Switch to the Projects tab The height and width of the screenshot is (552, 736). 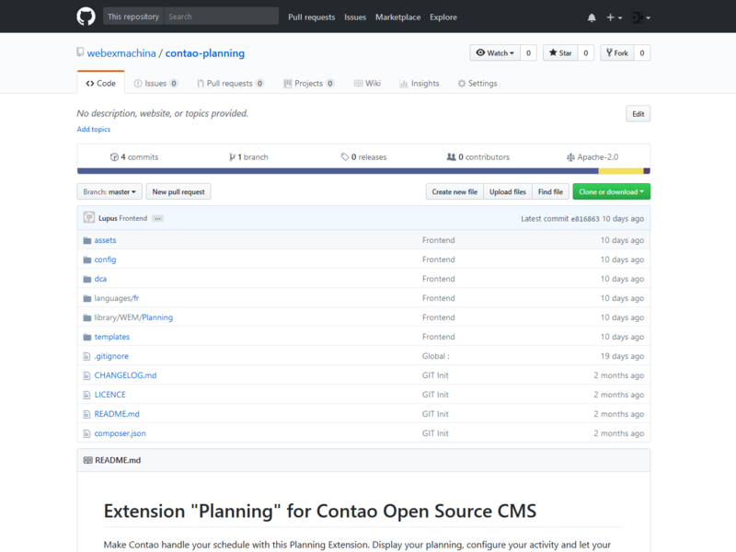point(309,83)
